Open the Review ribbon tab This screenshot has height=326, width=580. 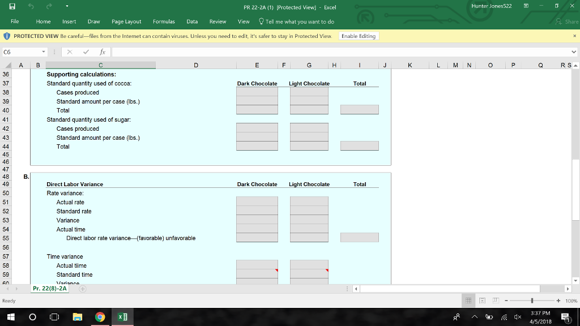pos(218,22)
